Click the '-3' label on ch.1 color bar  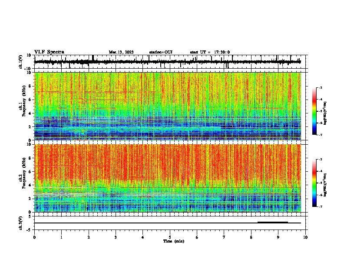point(321,87)
